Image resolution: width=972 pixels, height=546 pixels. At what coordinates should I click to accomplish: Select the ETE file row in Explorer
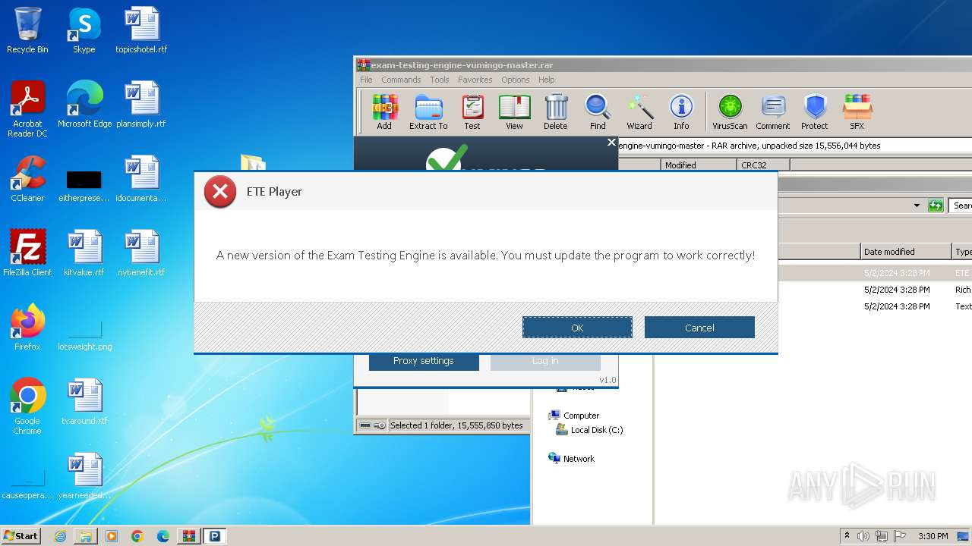[875, 273]
